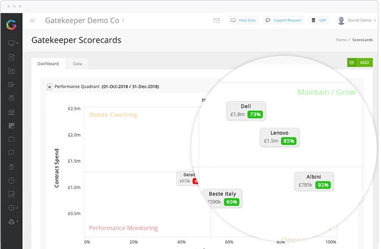This screenshot has height=249, width=381.
Task: Toggle the star on Performance Quadrant
Action: 49,87
